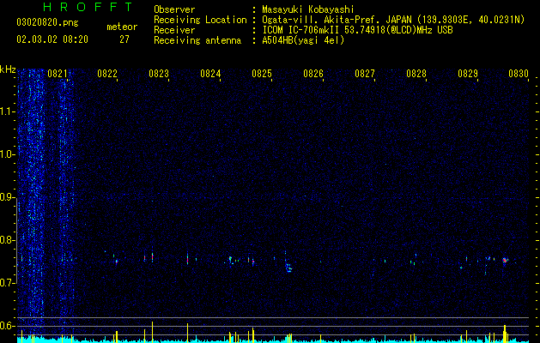This screenshot has height=343, width=540.
Task: Click the 0826 time marker
Action: (313, 74)
